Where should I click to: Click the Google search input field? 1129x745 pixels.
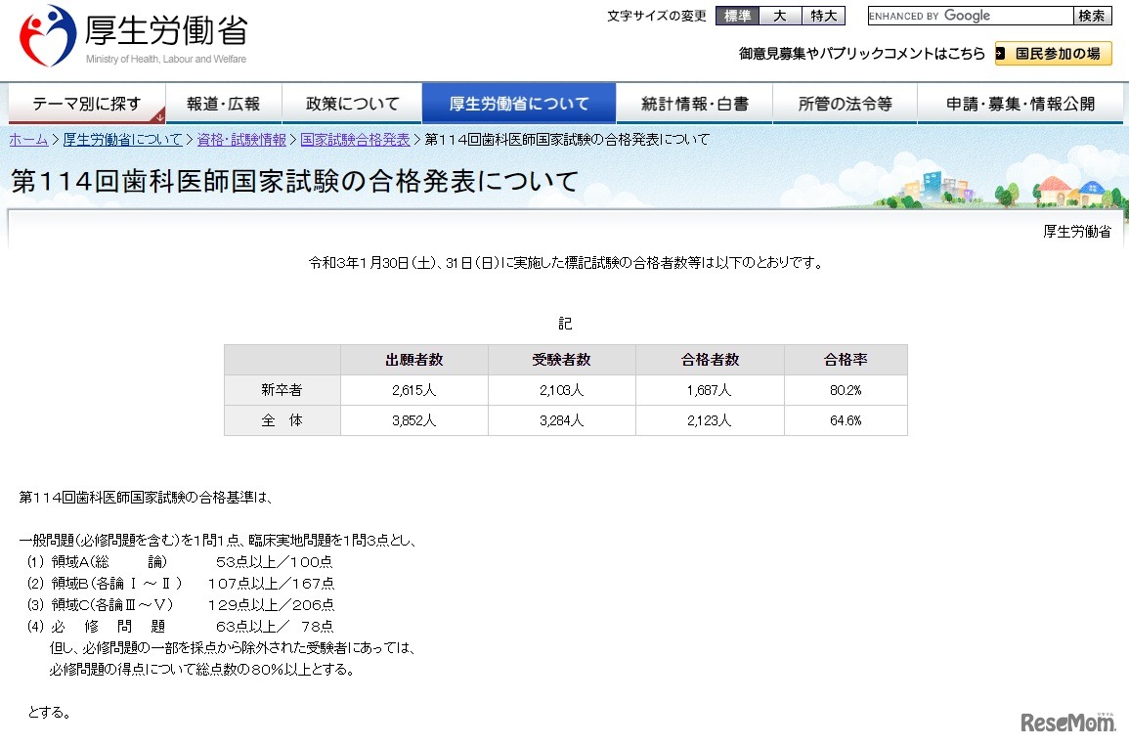(969, 16)
